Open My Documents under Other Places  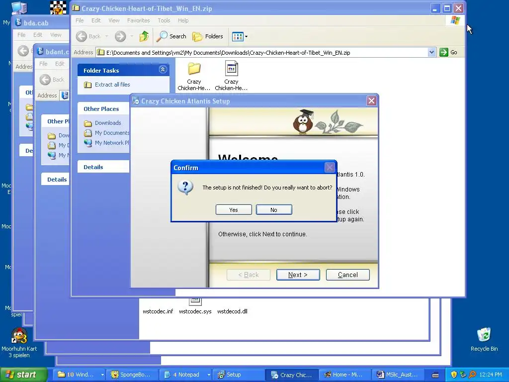[x=112, y=133]
